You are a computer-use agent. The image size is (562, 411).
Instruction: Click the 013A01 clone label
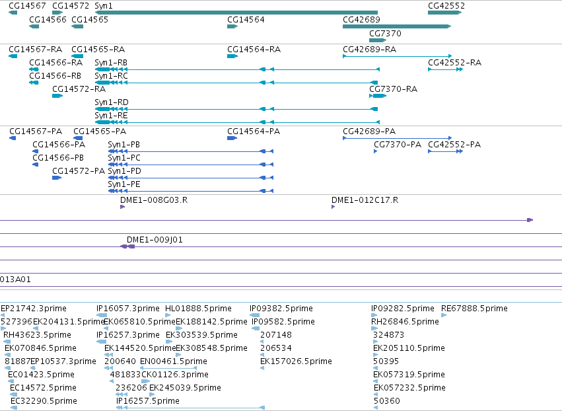15,280
